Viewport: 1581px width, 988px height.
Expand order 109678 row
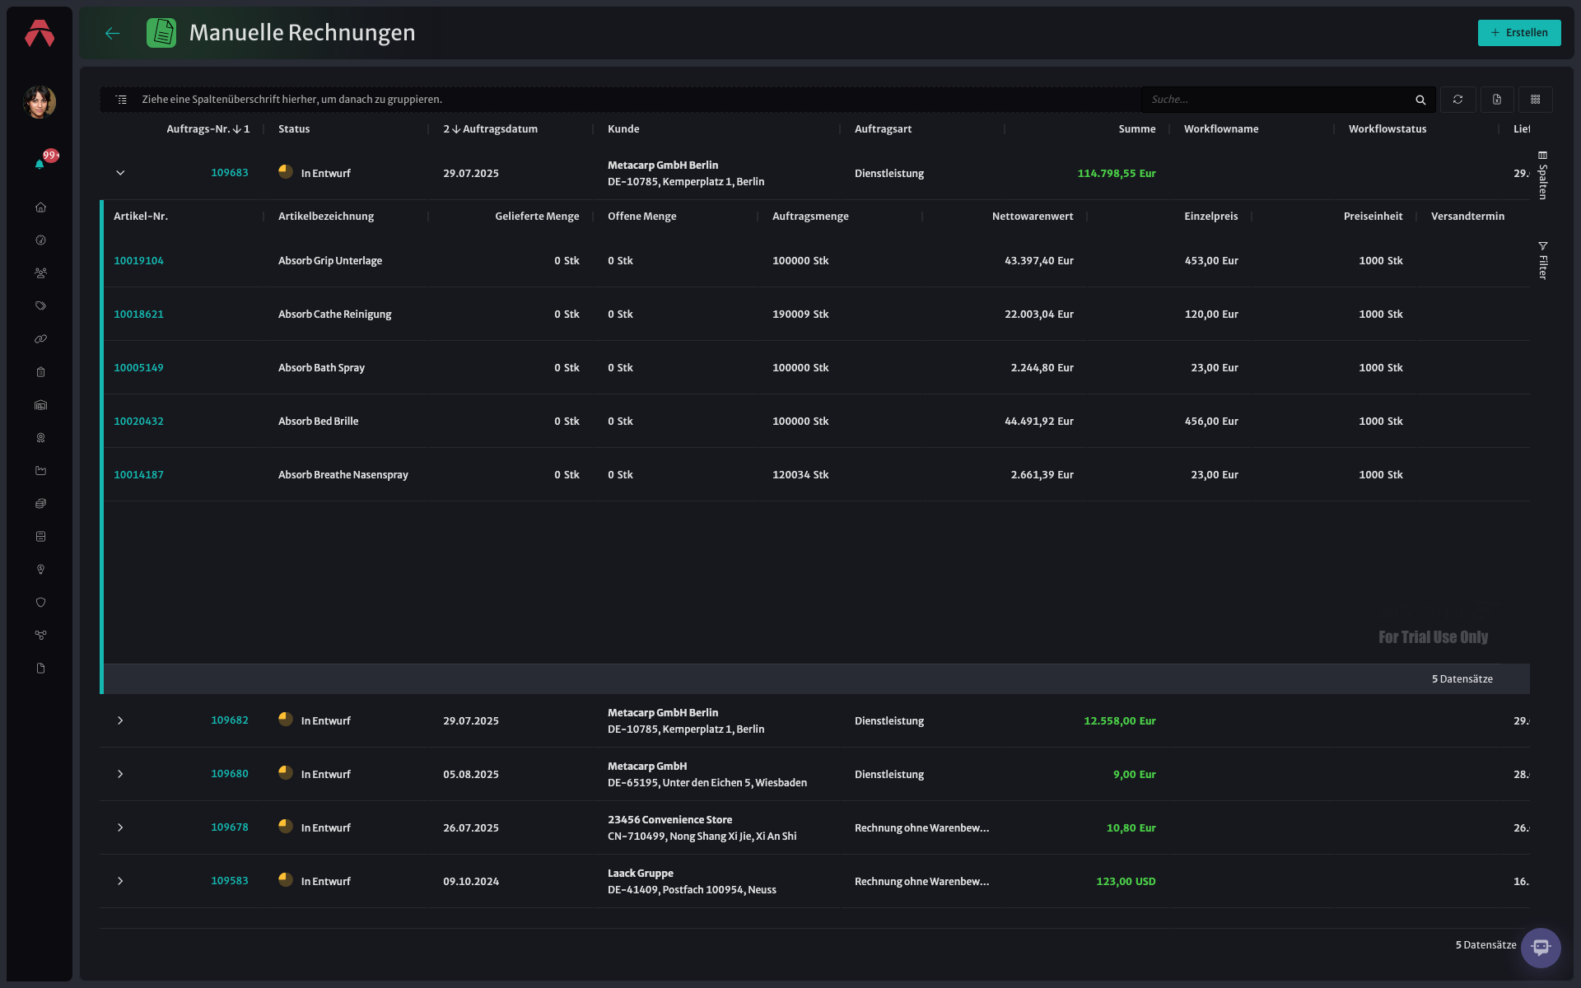pyautogui.click(x=120, y=827)
